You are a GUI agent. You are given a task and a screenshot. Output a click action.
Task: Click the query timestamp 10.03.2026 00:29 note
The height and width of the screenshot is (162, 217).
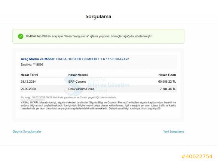click(68, 98)
